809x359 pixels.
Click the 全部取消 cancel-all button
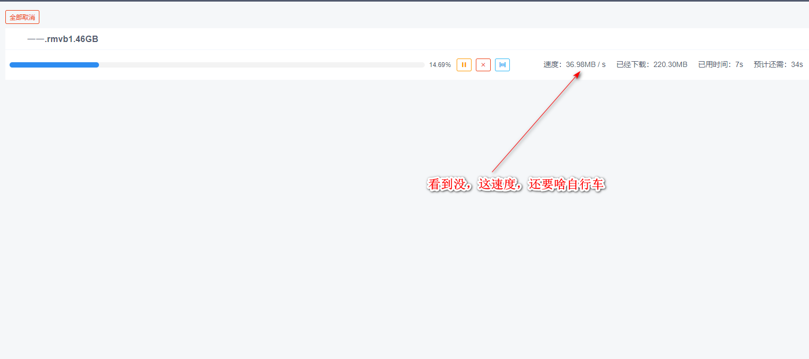[22, 17]
